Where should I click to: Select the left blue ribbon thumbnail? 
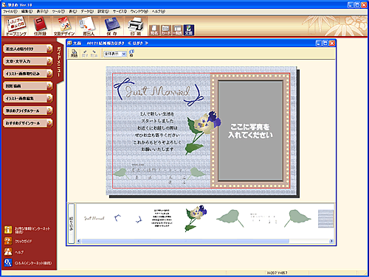point(117,218)
